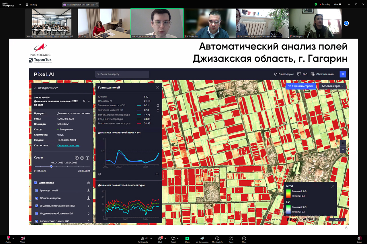Open Обратная связь in header
The image size is (367, 244).
pos(323,74)
